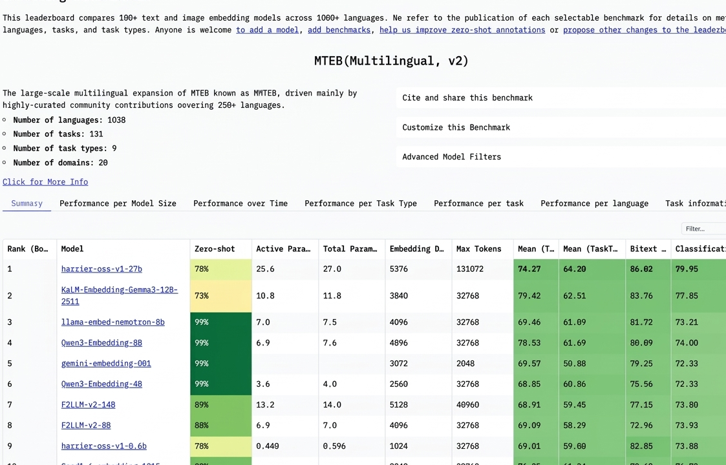The height and width of the screenshot is (465, 726).
Task: Open the harrier-oss-v1-27b model page
Action: tap(101, 269)
